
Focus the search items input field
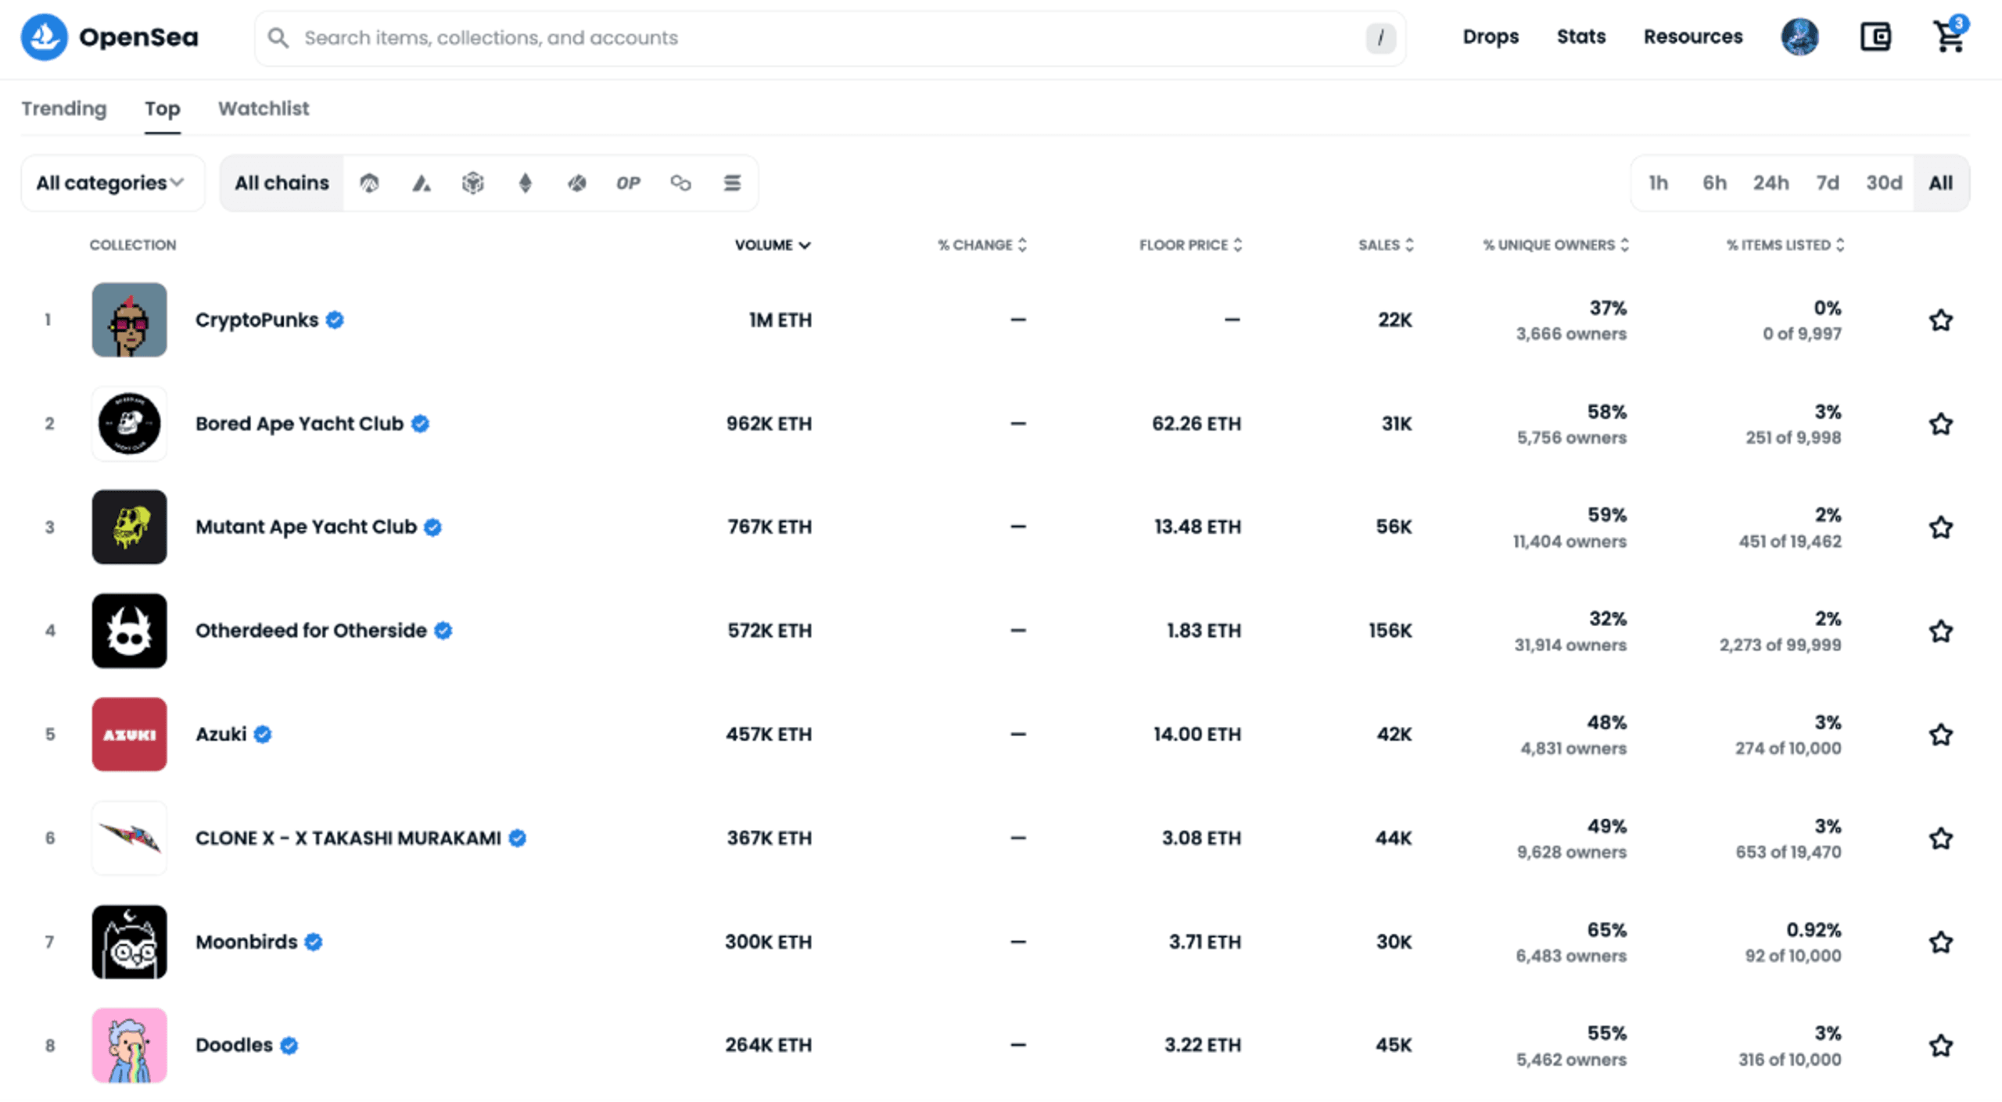coord(831,38)
